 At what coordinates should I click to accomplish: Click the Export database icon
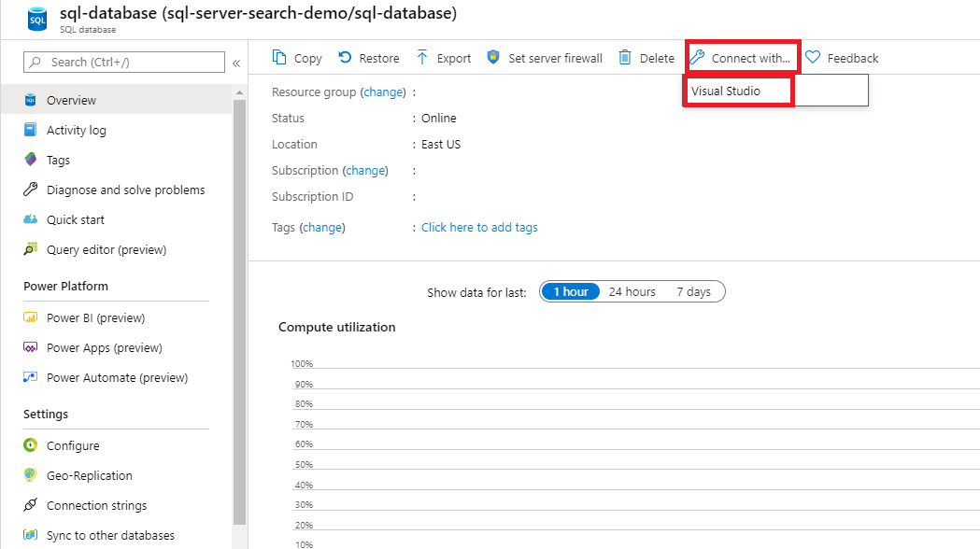point(443,57)
